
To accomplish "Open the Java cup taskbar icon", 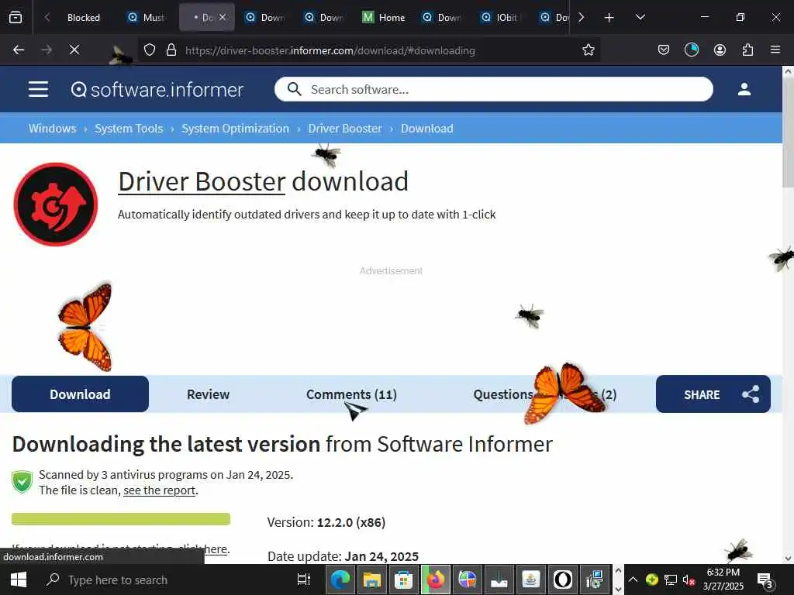I will [530, 580].
